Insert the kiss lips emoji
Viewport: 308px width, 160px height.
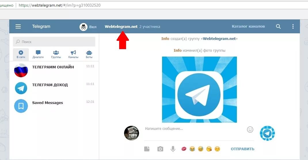point(184,149)
